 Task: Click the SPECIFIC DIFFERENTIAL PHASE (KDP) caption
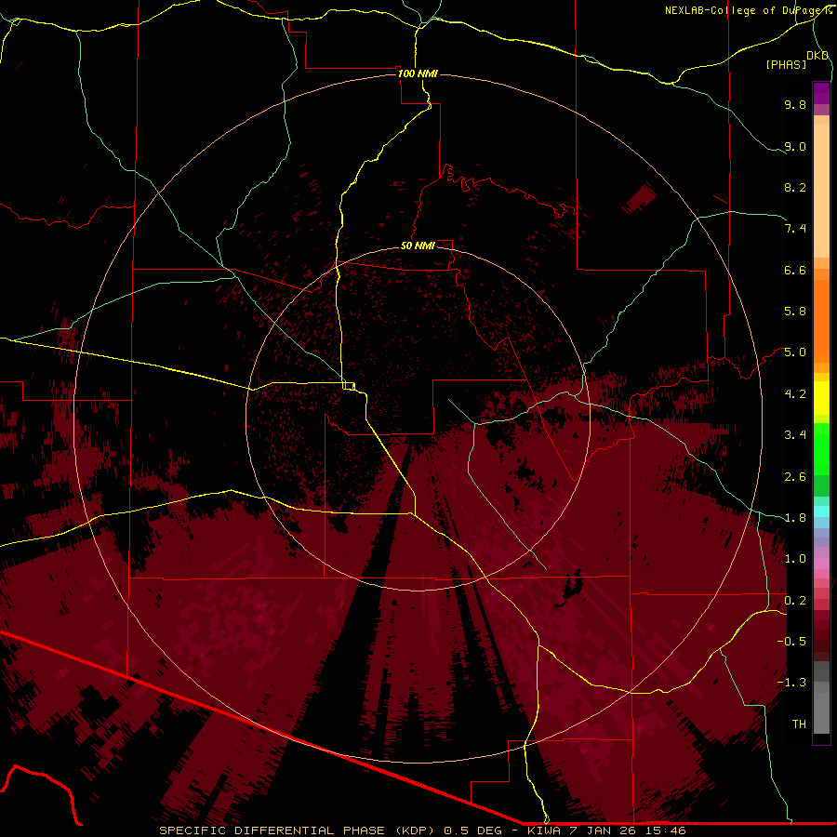click(296, 830)
